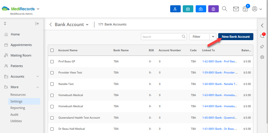Click the Linked To column header
This screenshot has height=133, width=268.
208,50
